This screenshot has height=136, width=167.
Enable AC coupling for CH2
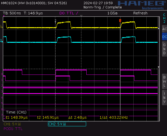click(x=164, y=29)
